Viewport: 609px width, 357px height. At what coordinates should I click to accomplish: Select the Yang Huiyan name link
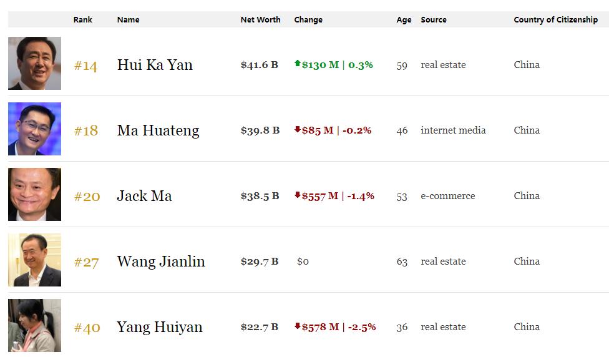coord(159,327)
